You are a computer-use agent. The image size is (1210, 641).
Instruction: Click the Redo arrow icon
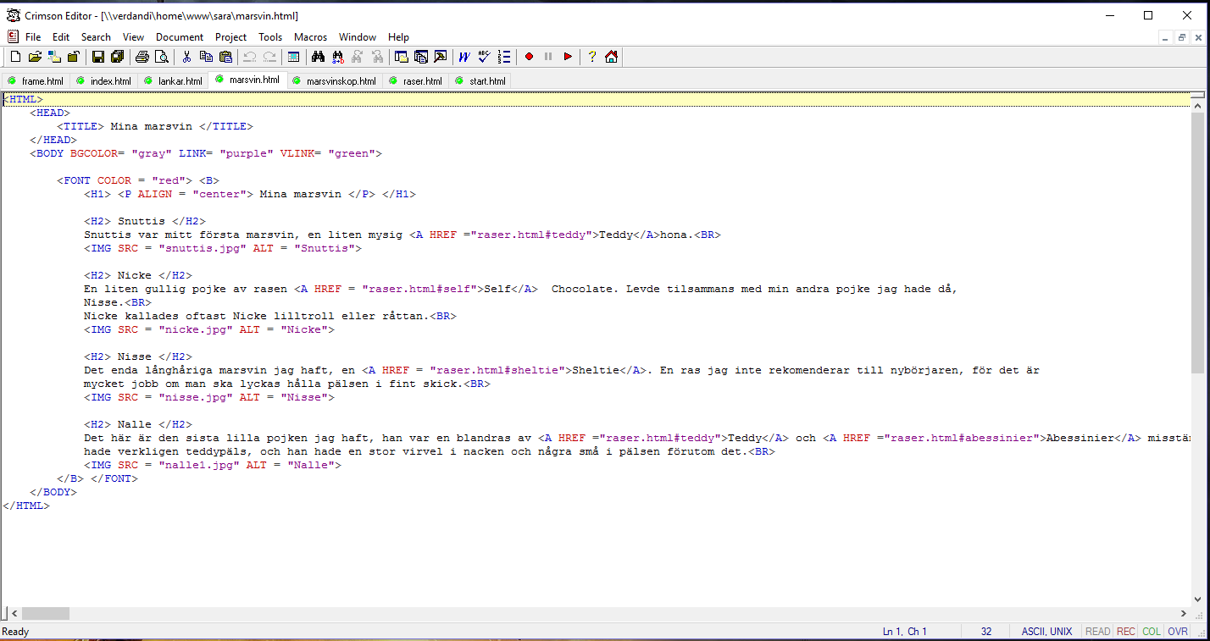(x=269, y=57)
